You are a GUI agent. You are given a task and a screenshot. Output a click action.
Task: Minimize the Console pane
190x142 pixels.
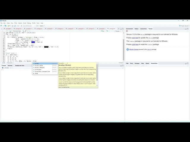pyautogui.click(x=121, y=66)
